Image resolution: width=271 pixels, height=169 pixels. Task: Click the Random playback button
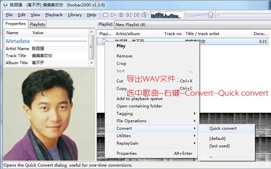pos(145,15)
